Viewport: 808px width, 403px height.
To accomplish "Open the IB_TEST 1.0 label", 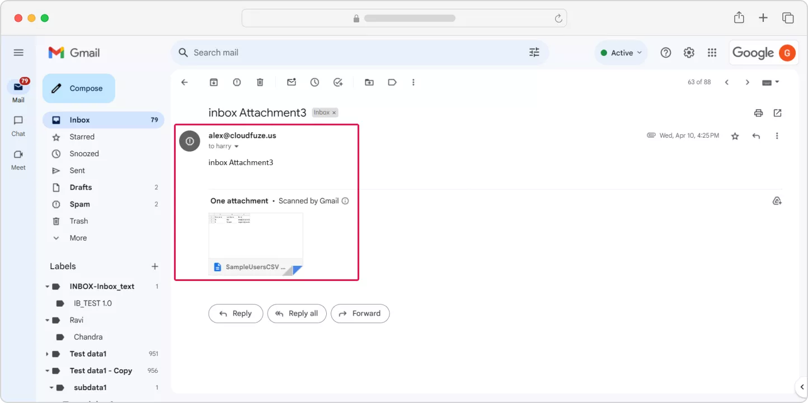I will [x=93, y=303].
